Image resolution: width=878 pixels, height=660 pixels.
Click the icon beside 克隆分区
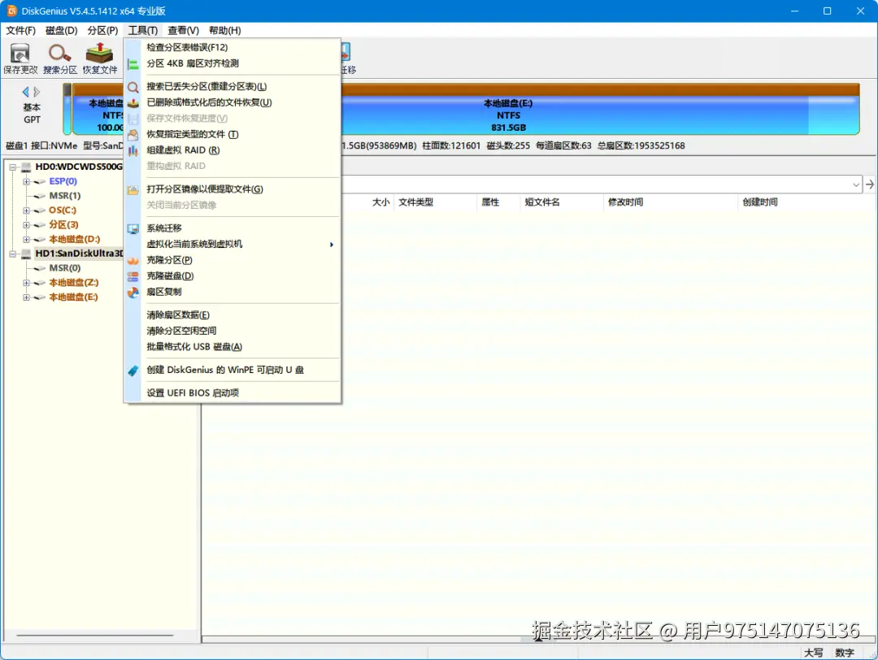click(x=133, y=261)
